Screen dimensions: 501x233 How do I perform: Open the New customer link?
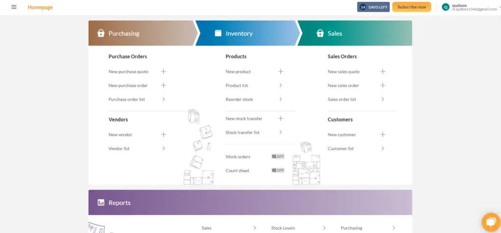click(342, 135)
